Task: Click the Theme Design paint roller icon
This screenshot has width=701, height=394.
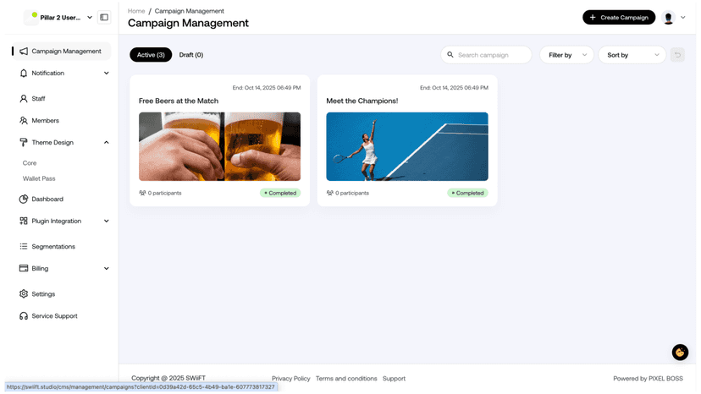Action: pos(24,143)
